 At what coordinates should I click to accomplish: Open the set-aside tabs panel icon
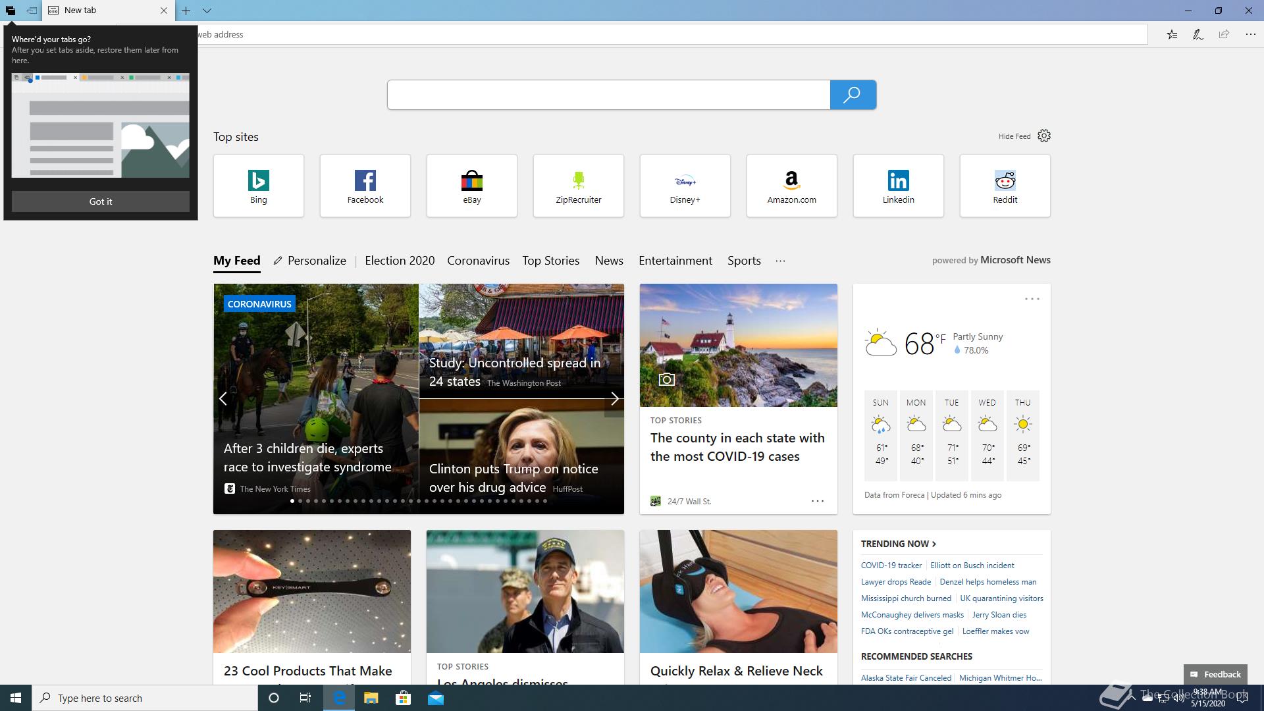tap(11, 11)
